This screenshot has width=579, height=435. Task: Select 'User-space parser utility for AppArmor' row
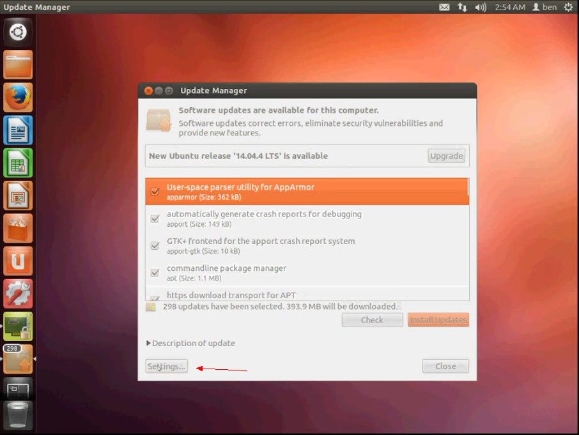point(307,192)
